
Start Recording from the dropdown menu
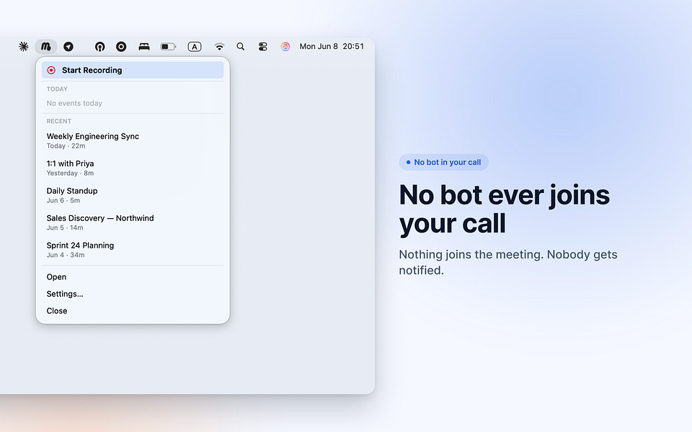133,70
